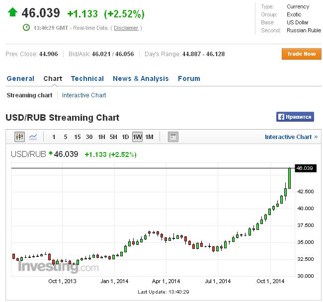Click the USD/RUB Streaming Chart heading

[63, 118]
